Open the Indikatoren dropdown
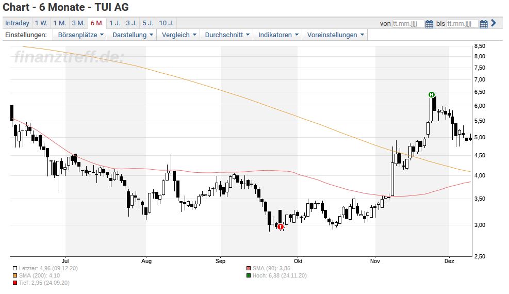Image resolution: width=509 pixels, height=294 pixels. click(278, 35)
